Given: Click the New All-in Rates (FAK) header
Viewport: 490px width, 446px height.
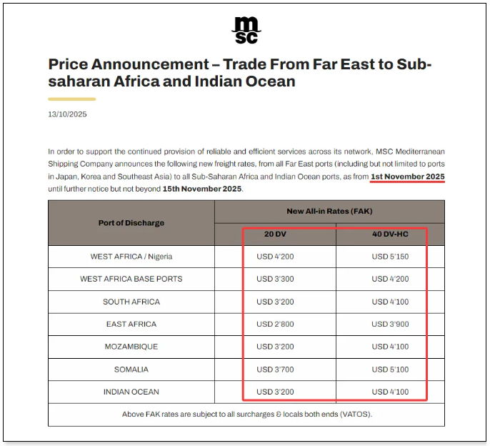Looking at the screenshot, I should click(329, 212).
